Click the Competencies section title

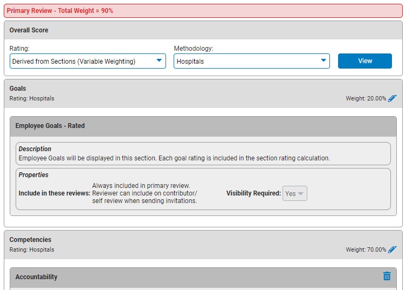coord(30,240)
